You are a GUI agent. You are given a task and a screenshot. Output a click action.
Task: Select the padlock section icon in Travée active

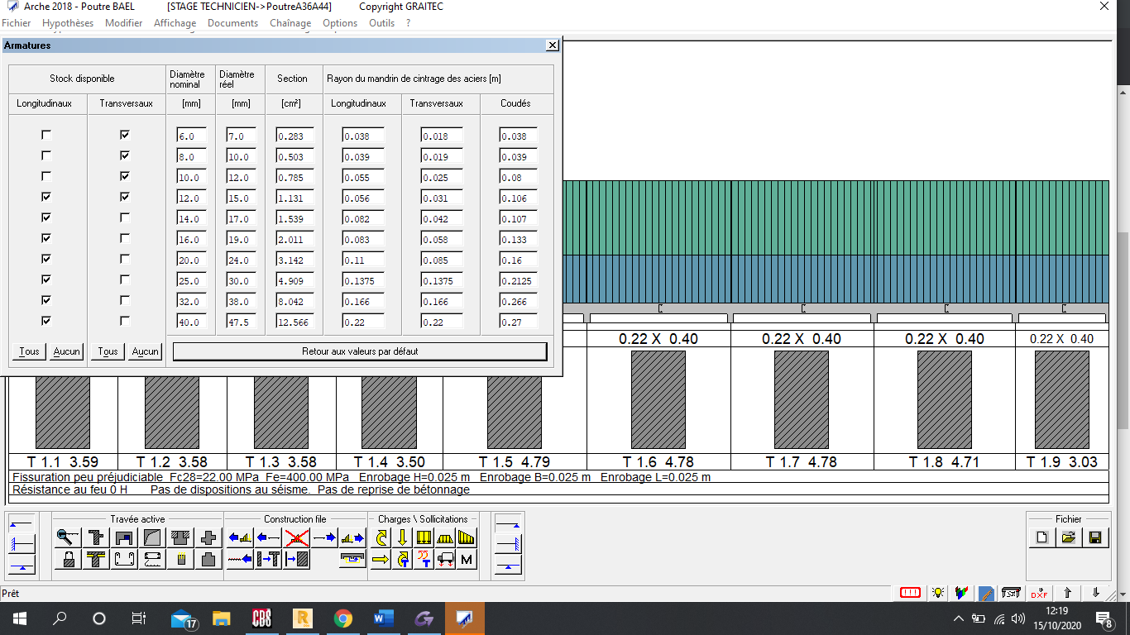(x=68, y=559)
